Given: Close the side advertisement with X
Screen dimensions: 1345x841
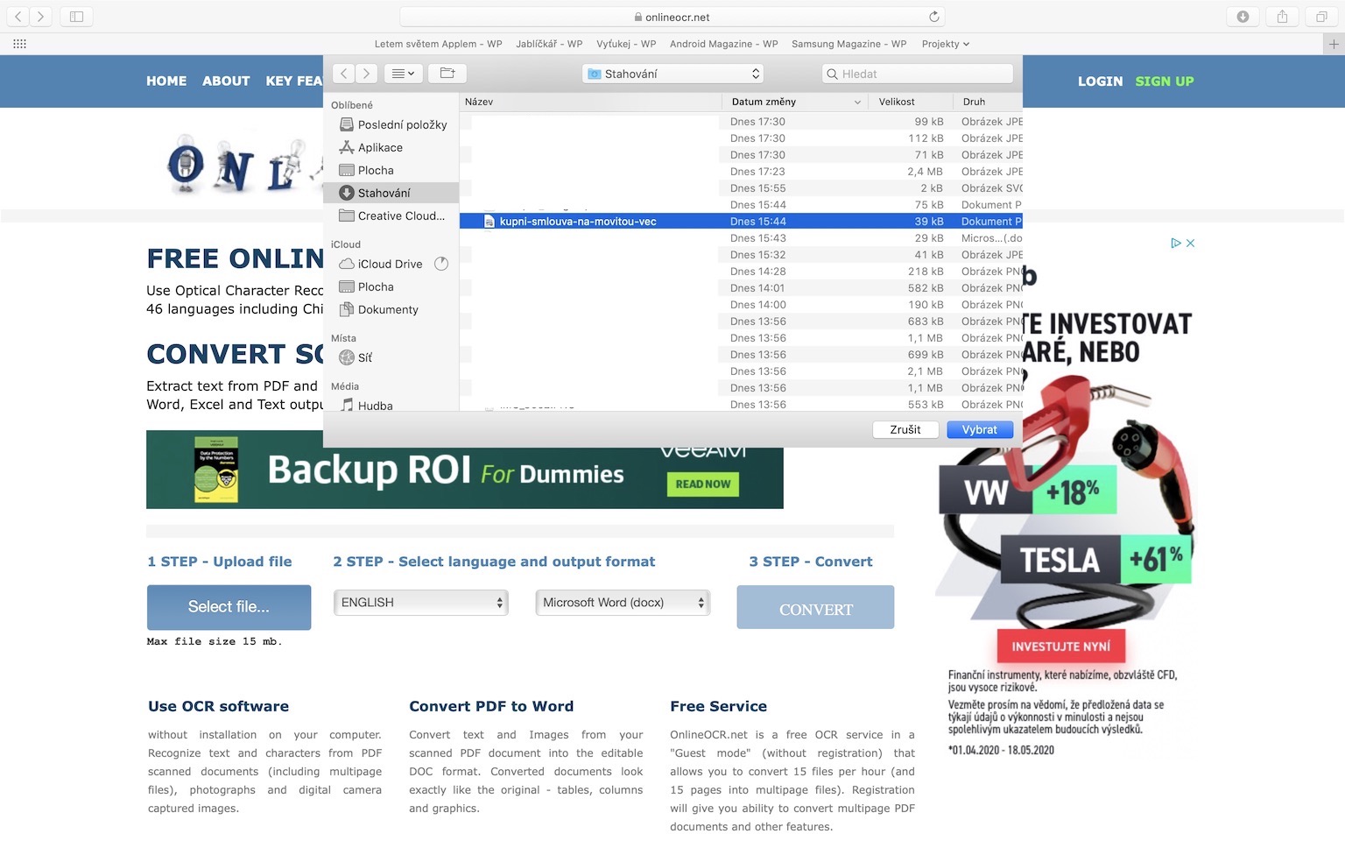Looking at the screenshot, I should coord(1191,244).
